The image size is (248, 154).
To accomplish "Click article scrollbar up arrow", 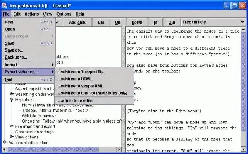I will pyautogui.click(x=243, y=29).
